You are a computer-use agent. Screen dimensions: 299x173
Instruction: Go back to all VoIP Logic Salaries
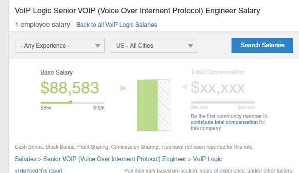117,25
